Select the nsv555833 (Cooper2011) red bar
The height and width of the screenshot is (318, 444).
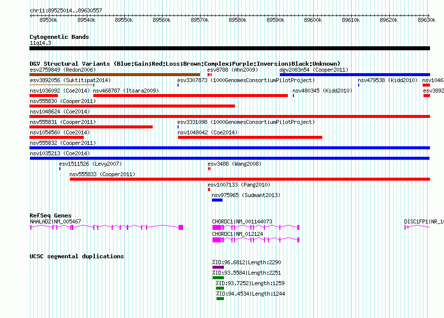pos(250,179)
